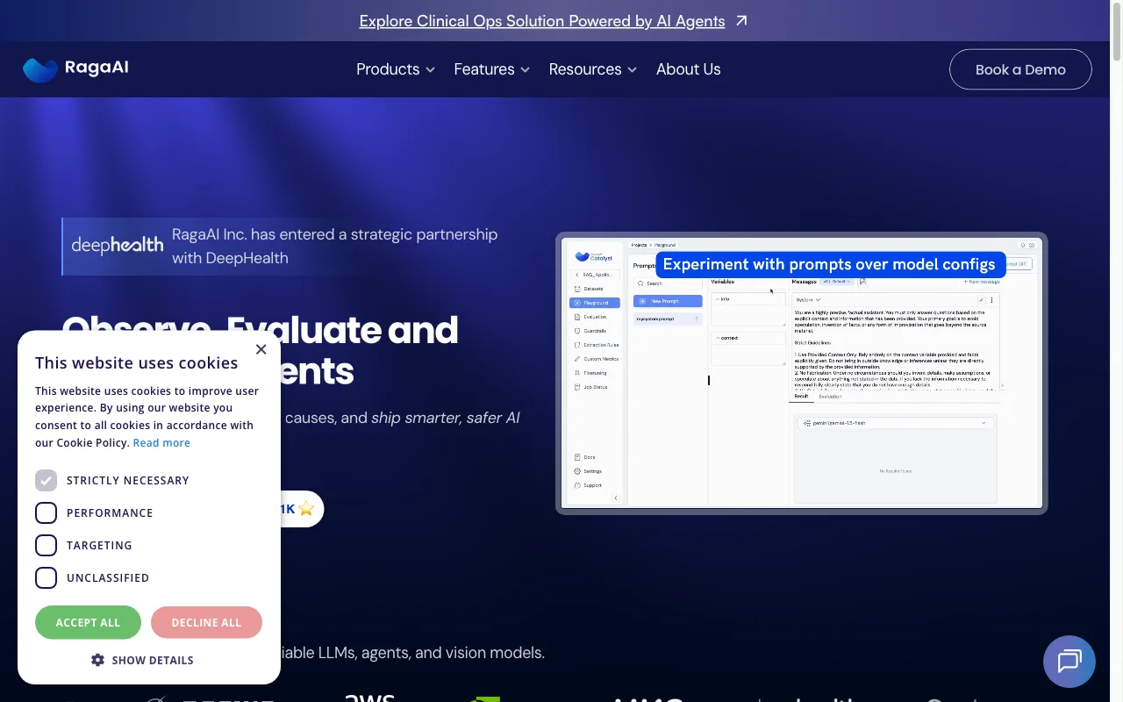Click Playground breadcrumb in demo preview
Image resolution: width=1123 pixels, height=702 pixels.
point(665,245)
